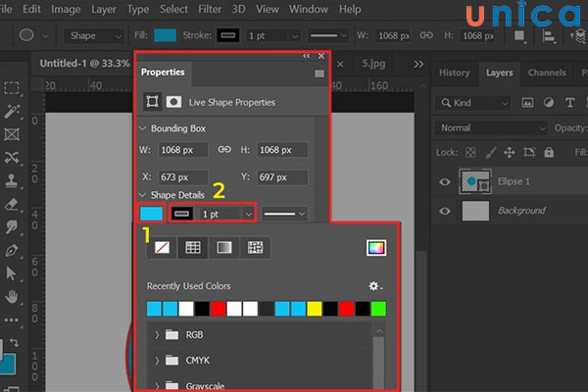Open the Properties stroke line style dropdown
Screen dimensions: 588x392
click(284, 215)
